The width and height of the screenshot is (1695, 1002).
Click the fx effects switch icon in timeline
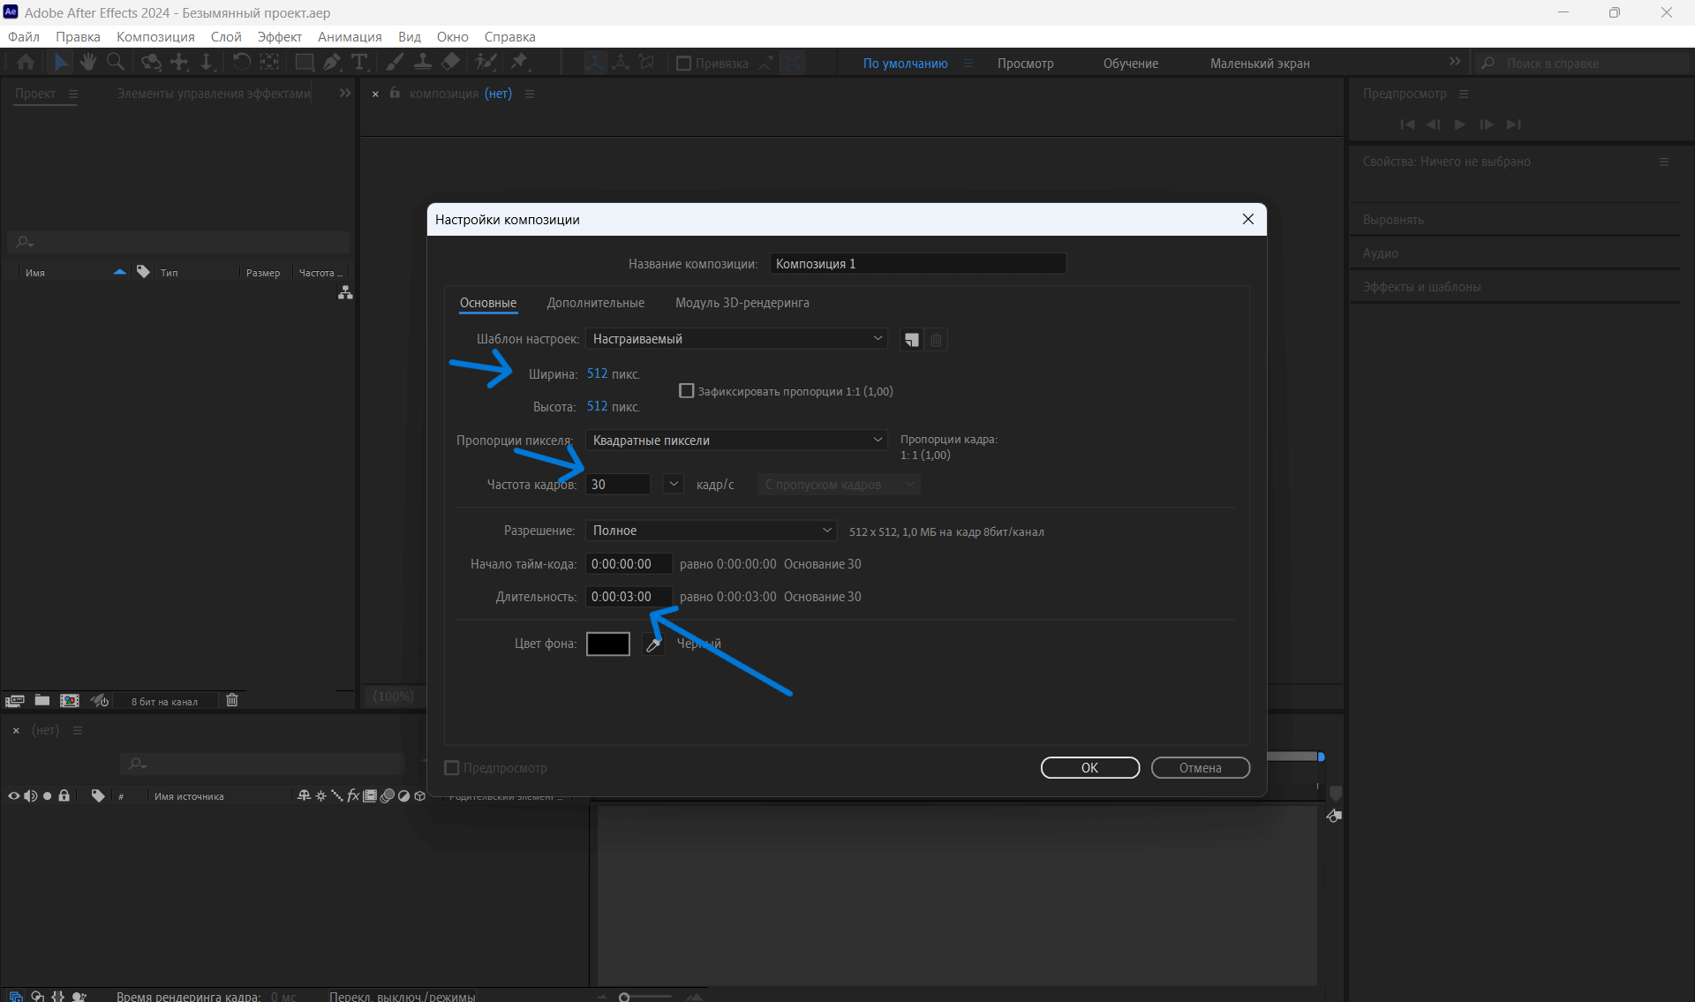pos(353,795)
